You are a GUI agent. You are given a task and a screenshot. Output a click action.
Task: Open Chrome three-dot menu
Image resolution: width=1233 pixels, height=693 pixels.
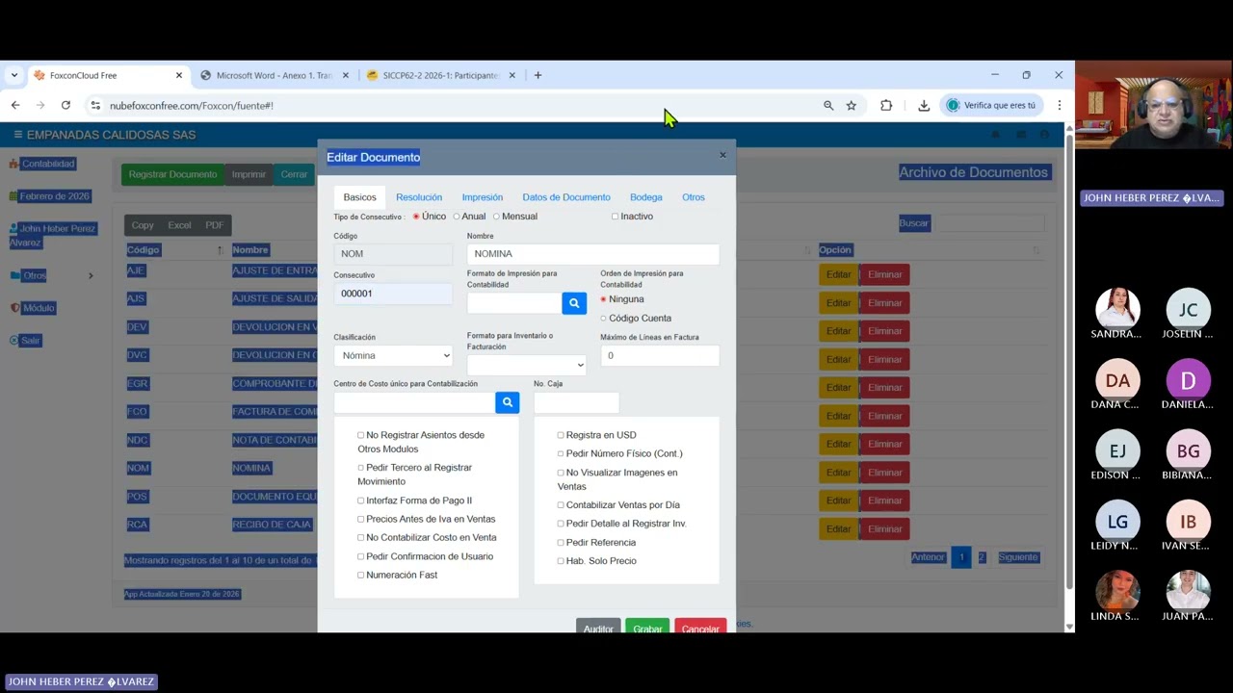pyautogui.click(x=1059, y=105)
